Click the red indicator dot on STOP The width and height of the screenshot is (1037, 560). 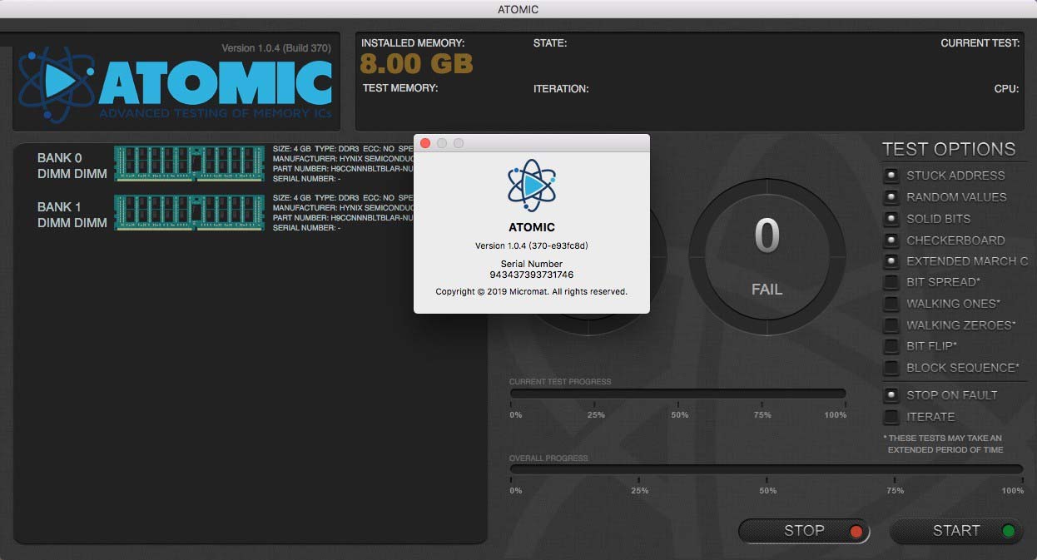click(x=856, y=531)
